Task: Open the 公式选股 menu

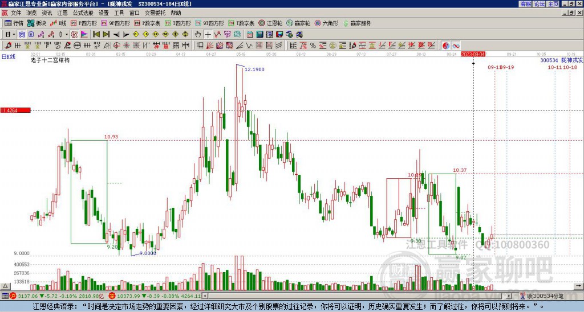Action: pyautogui.click(x=83, y=13)
